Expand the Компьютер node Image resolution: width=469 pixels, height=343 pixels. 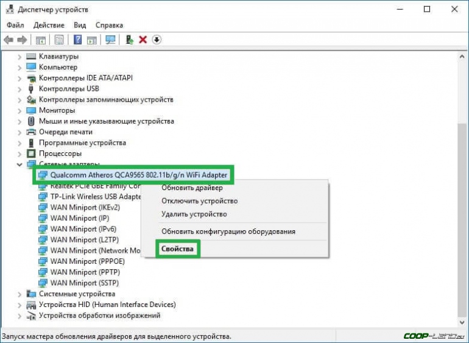(x=19, y=68)
